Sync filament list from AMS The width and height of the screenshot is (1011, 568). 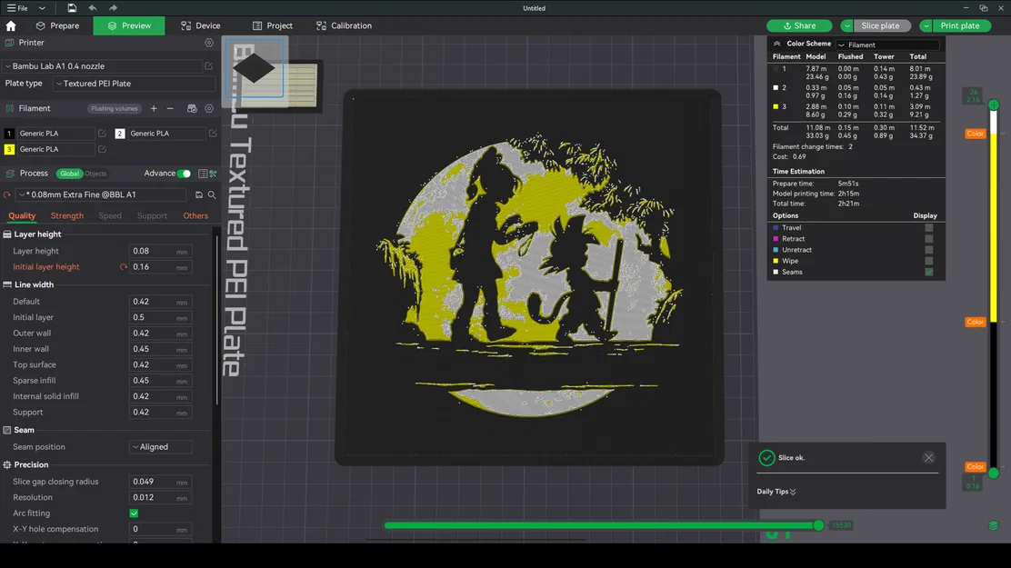coord(192,108)
